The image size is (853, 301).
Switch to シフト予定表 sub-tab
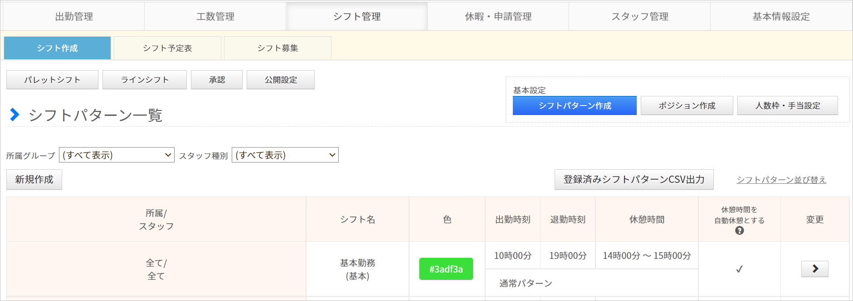click(167, 48)
